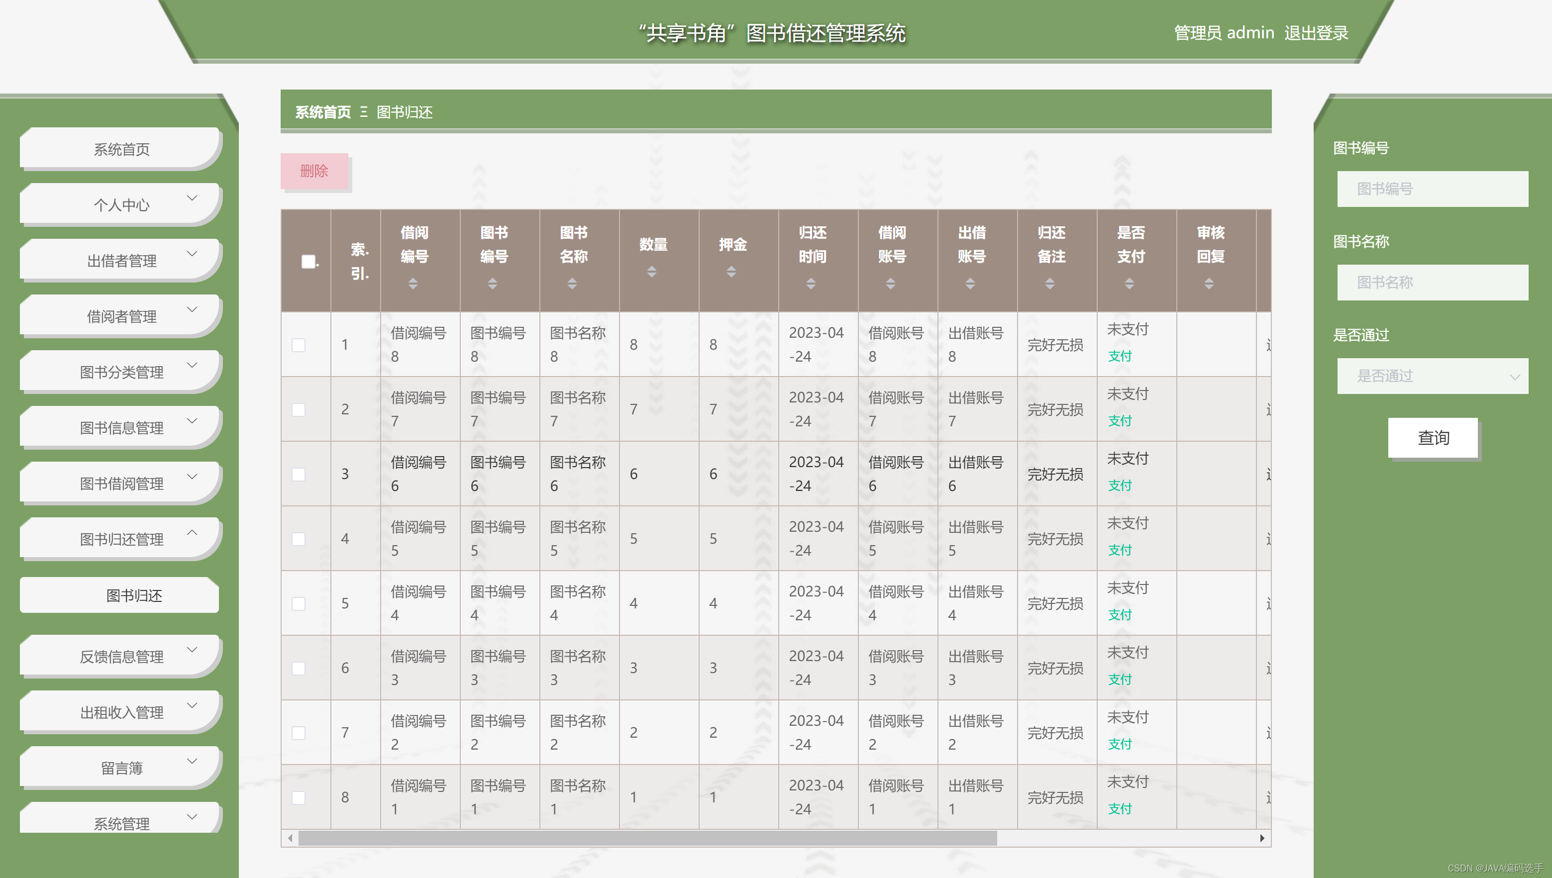1552x878 pixels.
Task: Check the row with 借阅编号7
Action: 299,409
